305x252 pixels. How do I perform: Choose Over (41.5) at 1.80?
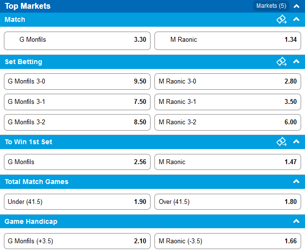(x=228, y=202)
